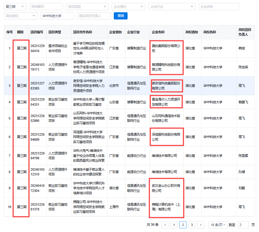Click 重点领域校企合作项目 type in row 1
Image resolution: width=259 pixels, height=232 pixels.
pyautogui.click(x=58, y=48)
